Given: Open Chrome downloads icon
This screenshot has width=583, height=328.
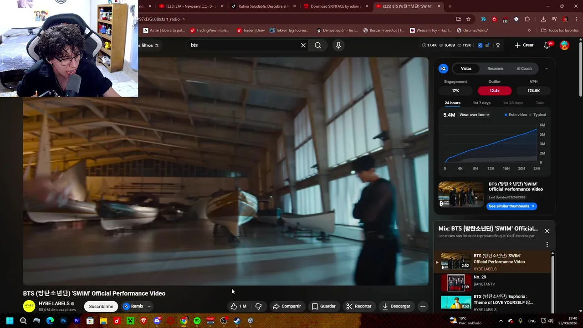Looking at the screenshot, I should click(543, 19).
